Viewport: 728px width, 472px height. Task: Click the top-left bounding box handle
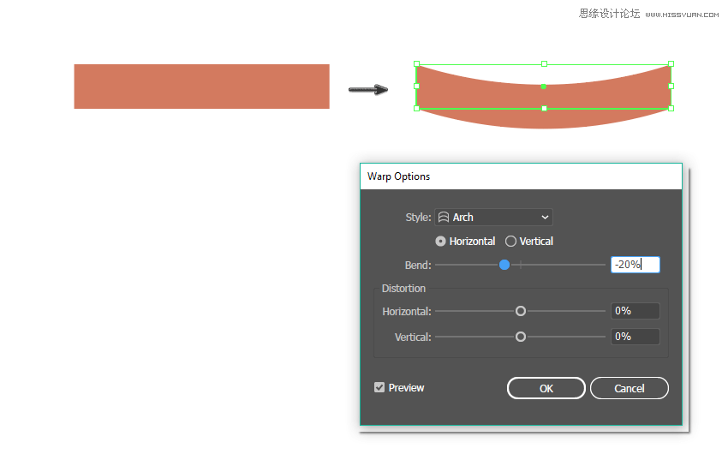[416, 63]
